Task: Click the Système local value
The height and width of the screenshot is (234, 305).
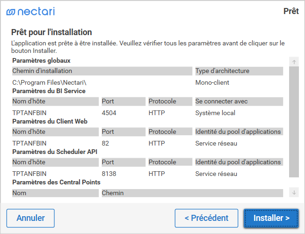Action: point(215,113)
